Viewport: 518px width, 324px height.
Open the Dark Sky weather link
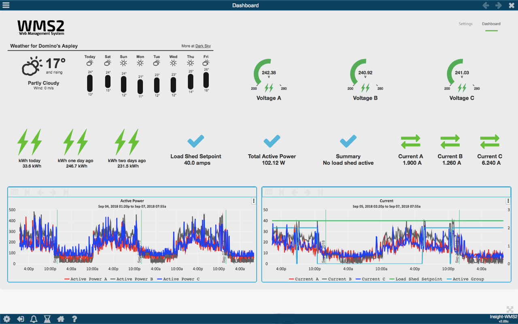[203, 46]
